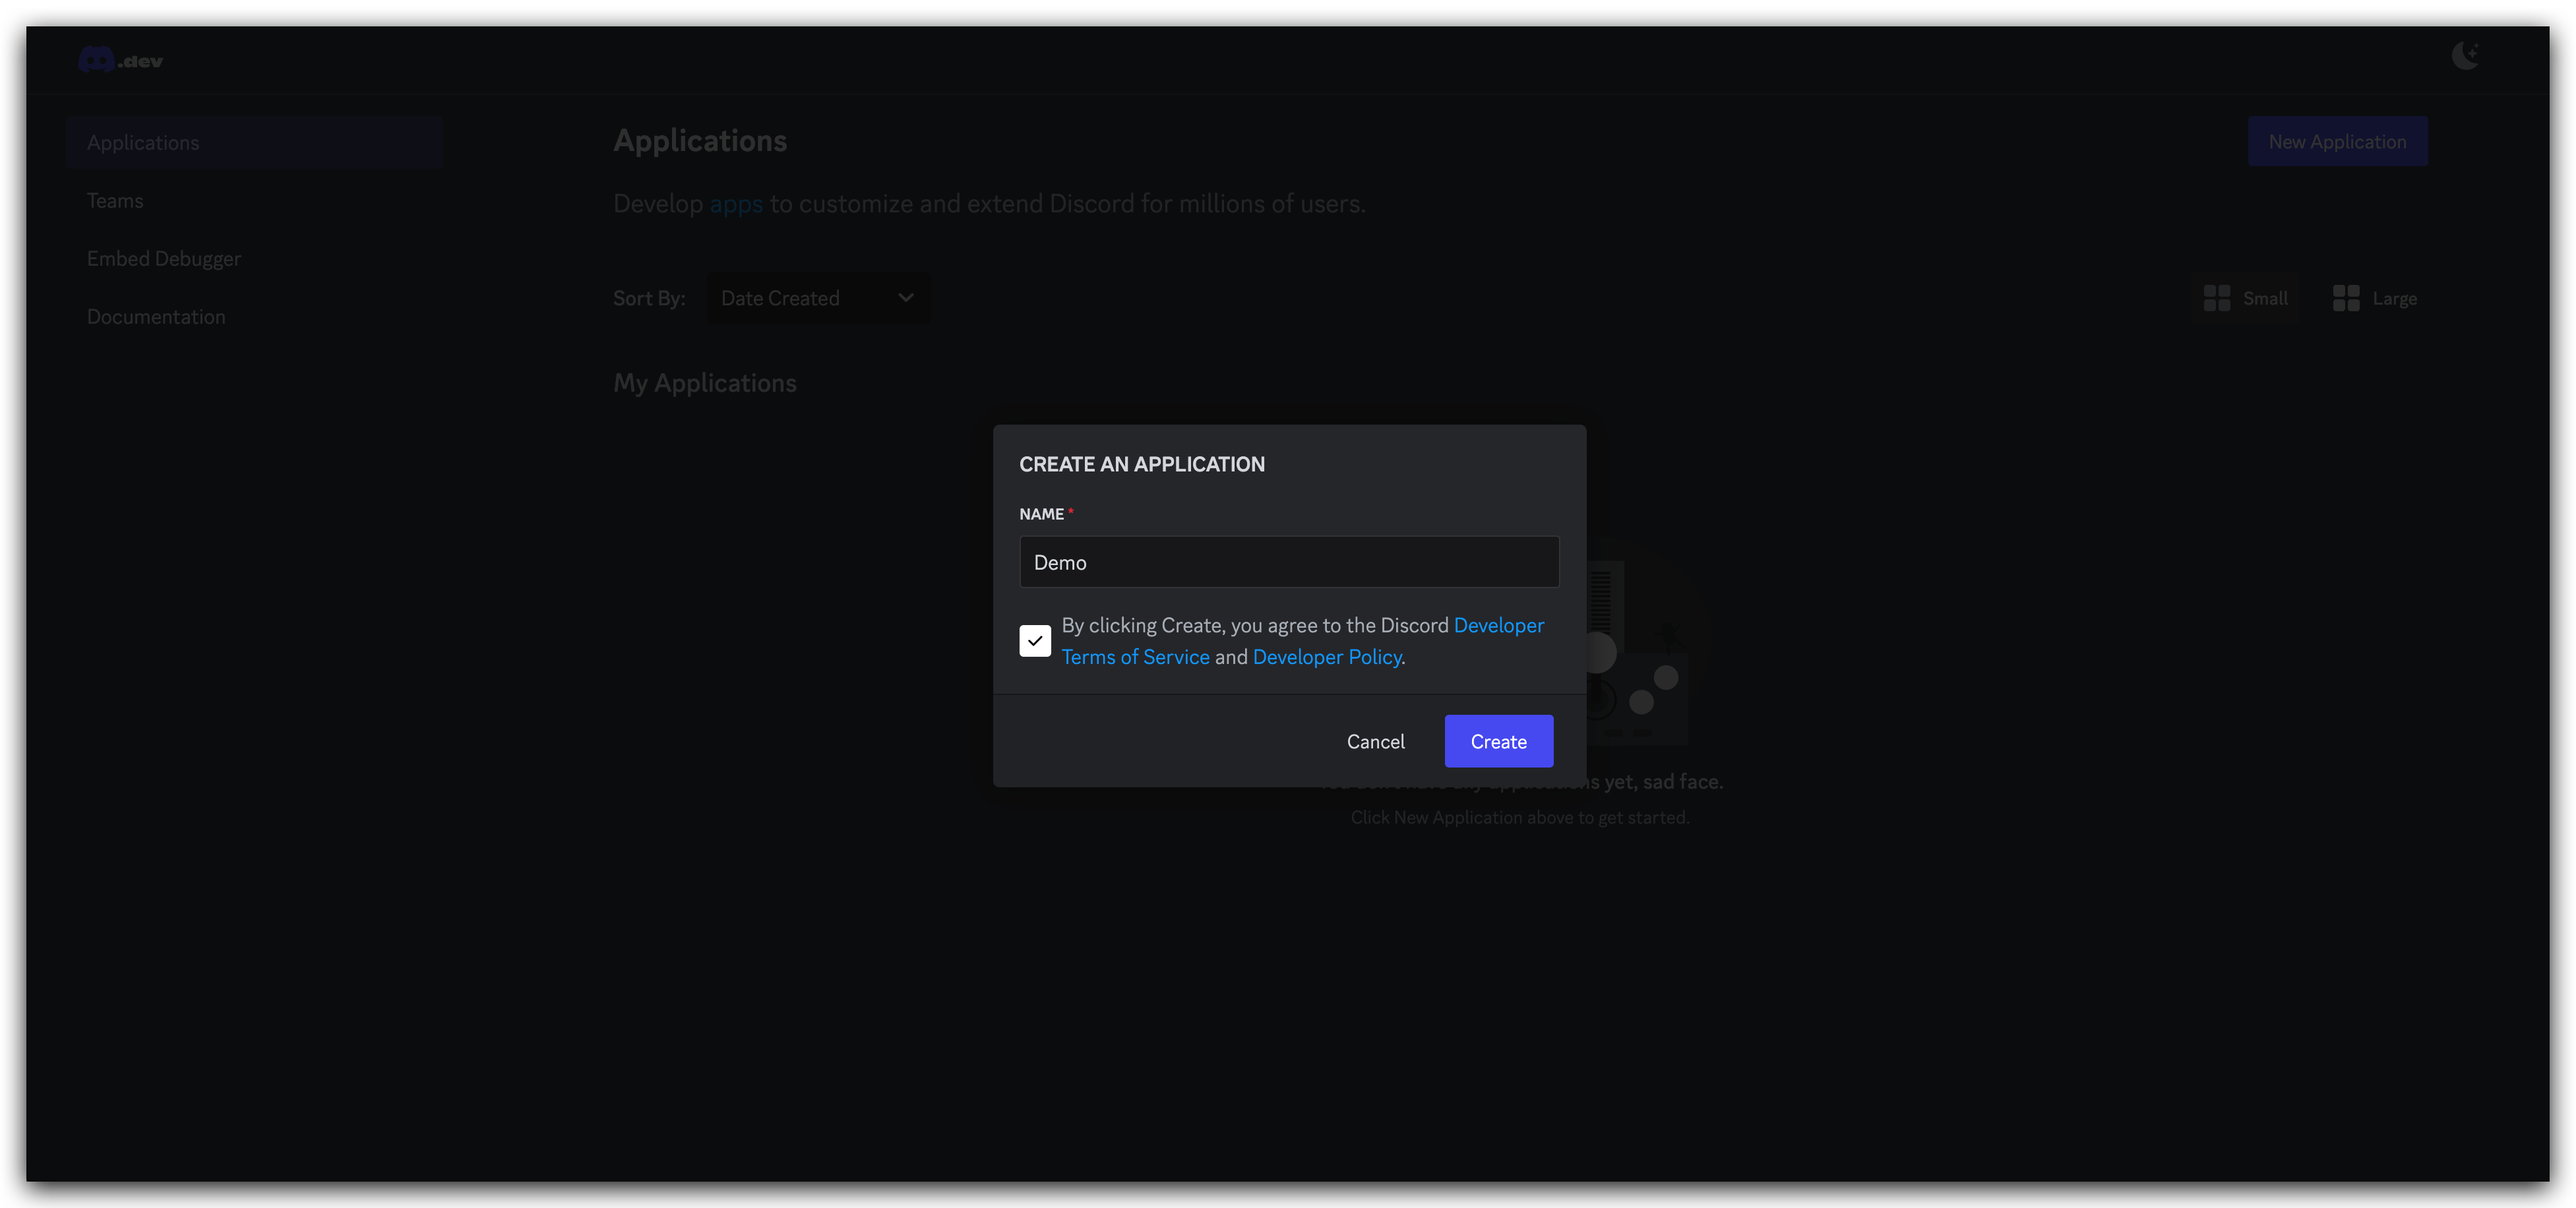Open the Date Created sort dropdown
Viewport: 2576px width, 1208px height.
(x=818, y=298)
